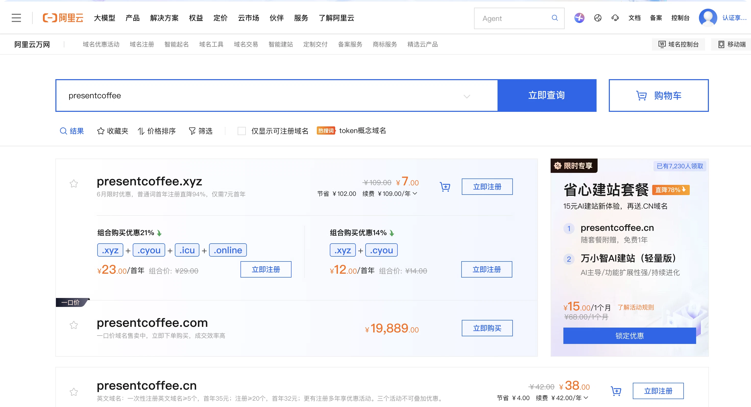
Task: Add presentcoffee.xyz to cart
Action: point(445,187)
